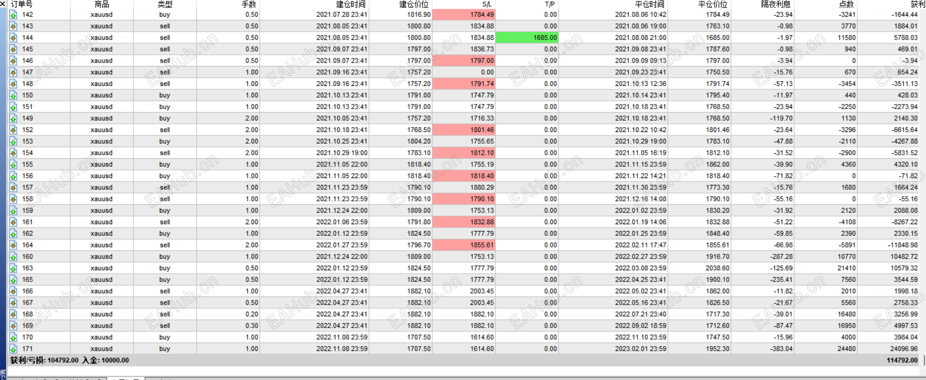Click the red S/L cell 1784.49
926x380 pixels.
pos(463,15)
